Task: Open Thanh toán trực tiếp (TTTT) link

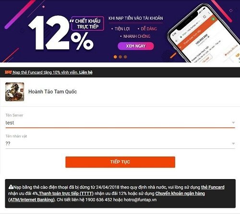Action: [66, 193]
